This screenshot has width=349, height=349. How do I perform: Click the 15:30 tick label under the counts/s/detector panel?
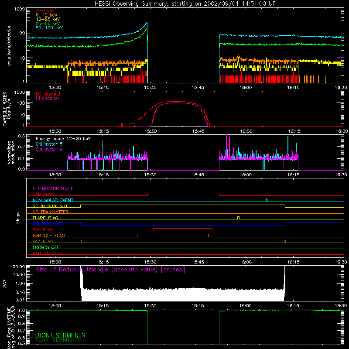[150, 88]
